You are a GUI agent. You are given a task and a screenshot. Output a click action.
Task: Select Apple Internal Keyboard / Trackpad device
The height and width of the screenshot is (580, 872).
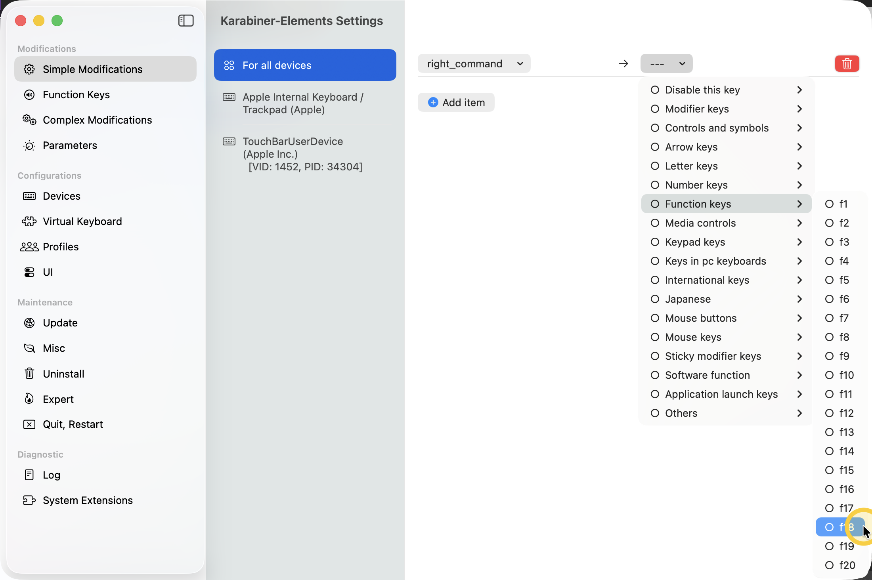coord(303,103)
